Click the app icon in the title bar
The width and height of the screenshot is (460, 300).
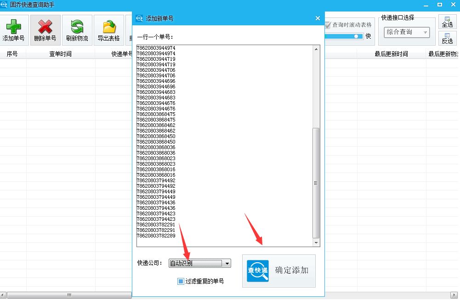tap(4, 4)
